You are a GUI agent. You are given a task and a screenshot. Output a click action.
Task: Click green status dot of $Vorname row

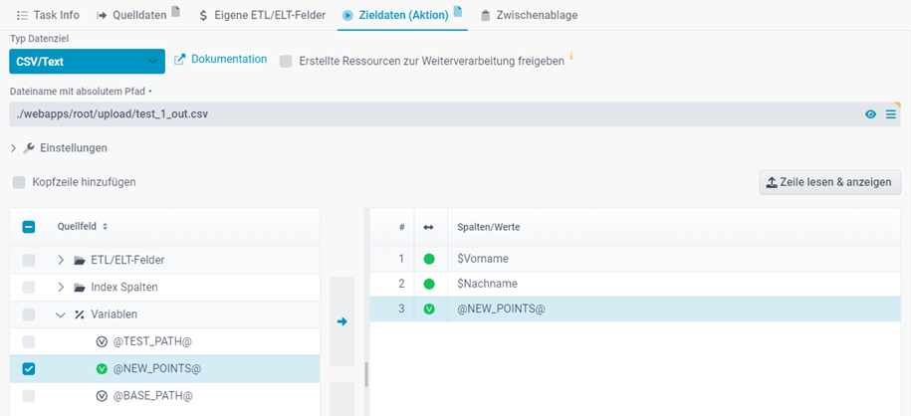(x=429, y=259)
